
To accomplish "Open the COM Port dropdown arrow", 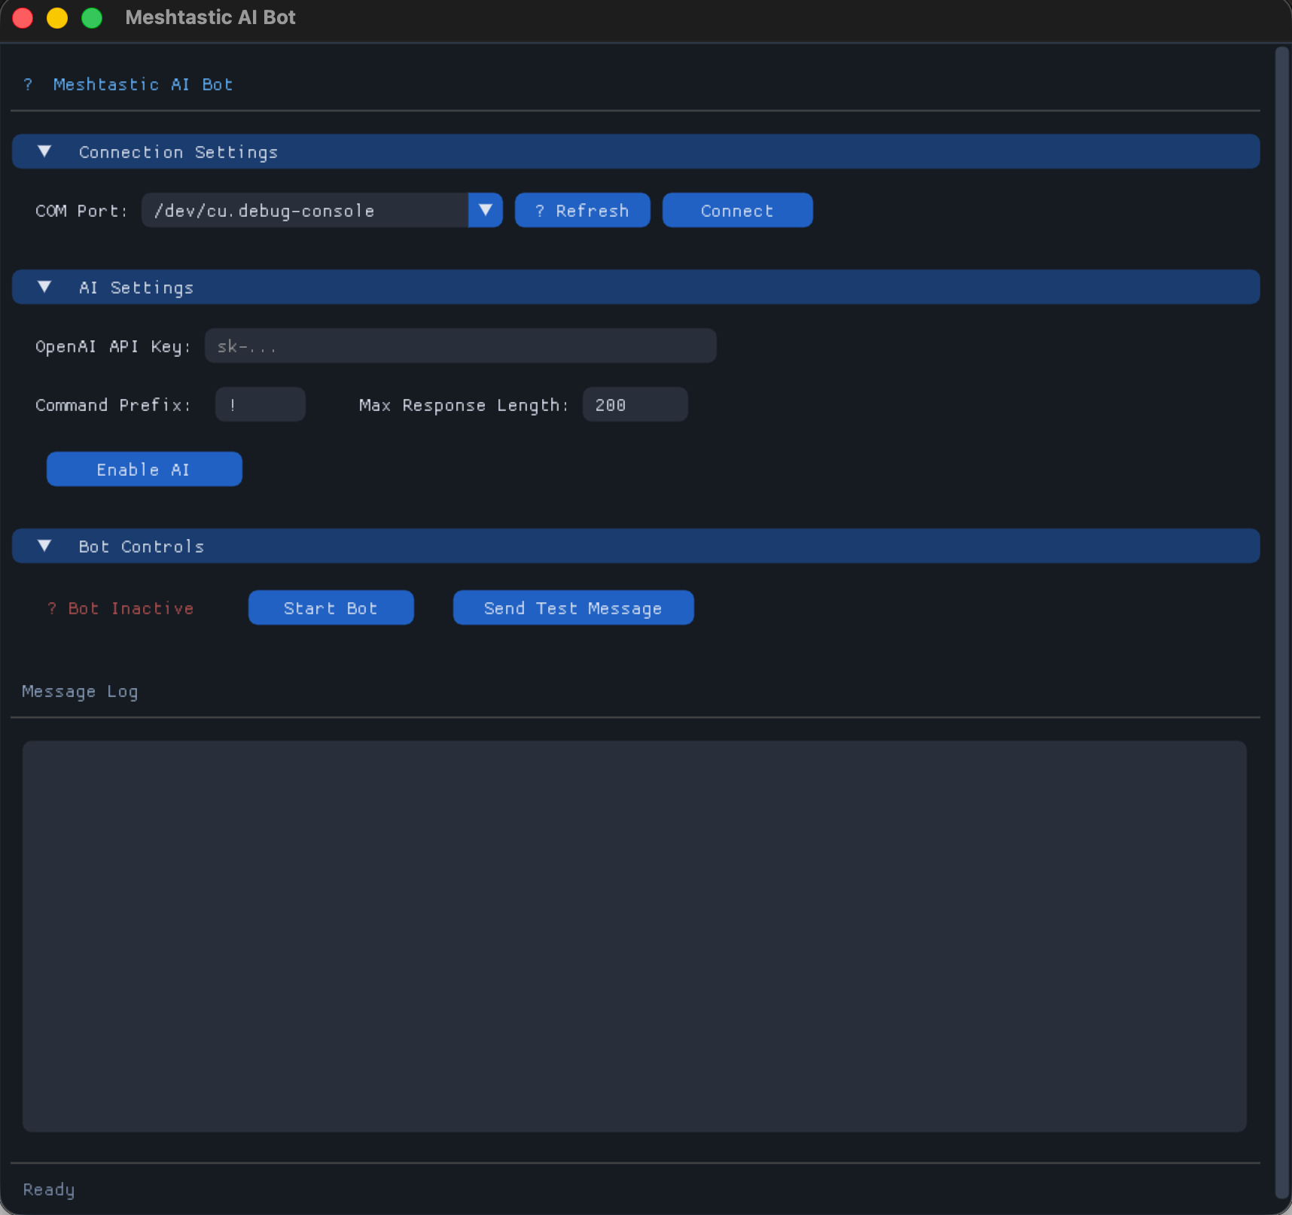I will click(486, 210).
